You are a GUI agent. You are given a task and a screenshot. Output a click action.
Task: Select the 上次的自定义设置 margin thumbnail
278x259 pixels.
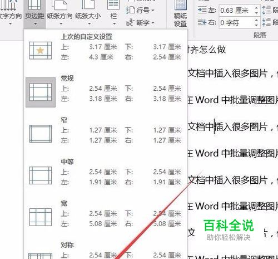(41, 51)
